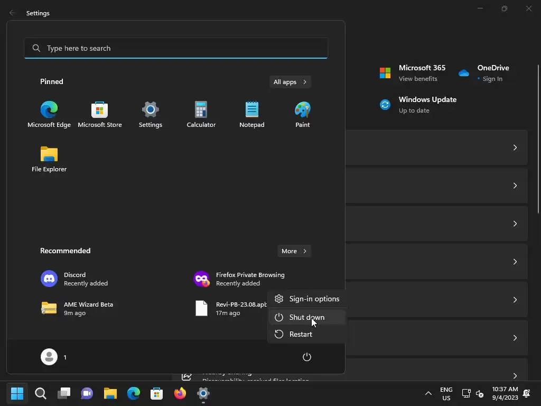Click the power button in Start menu

click(x=307, y=357)
